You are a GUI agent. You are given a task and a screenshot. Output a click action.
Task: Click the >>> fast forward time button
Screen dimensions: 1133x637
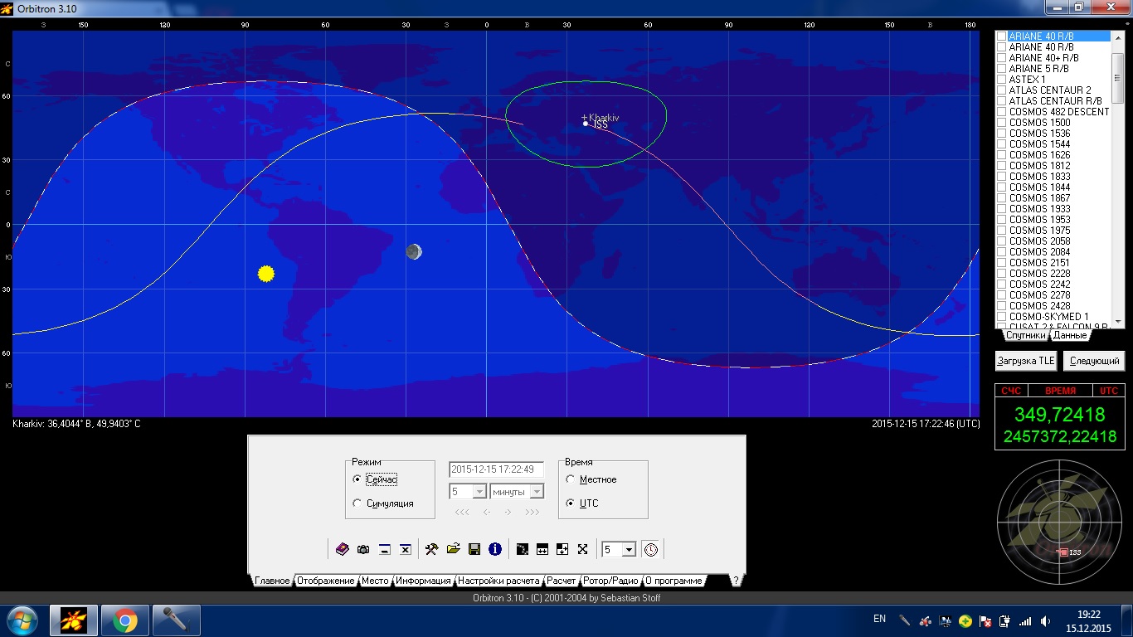coord(532,513)
